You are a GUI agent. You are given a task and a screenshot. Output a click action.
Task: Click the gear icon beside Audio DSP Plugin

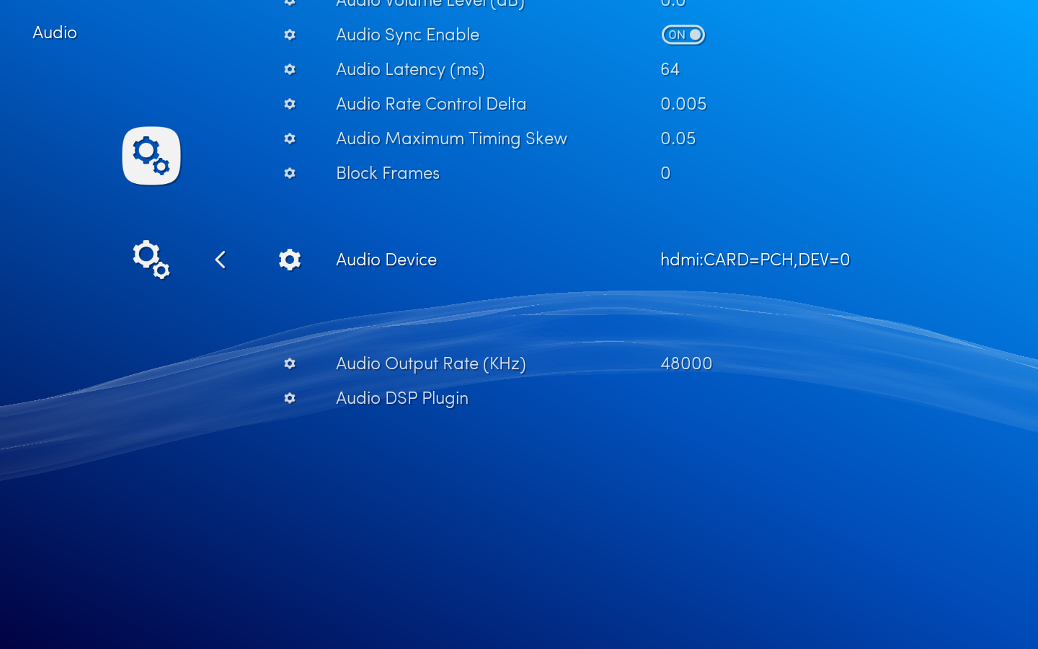tap(290, 398)
